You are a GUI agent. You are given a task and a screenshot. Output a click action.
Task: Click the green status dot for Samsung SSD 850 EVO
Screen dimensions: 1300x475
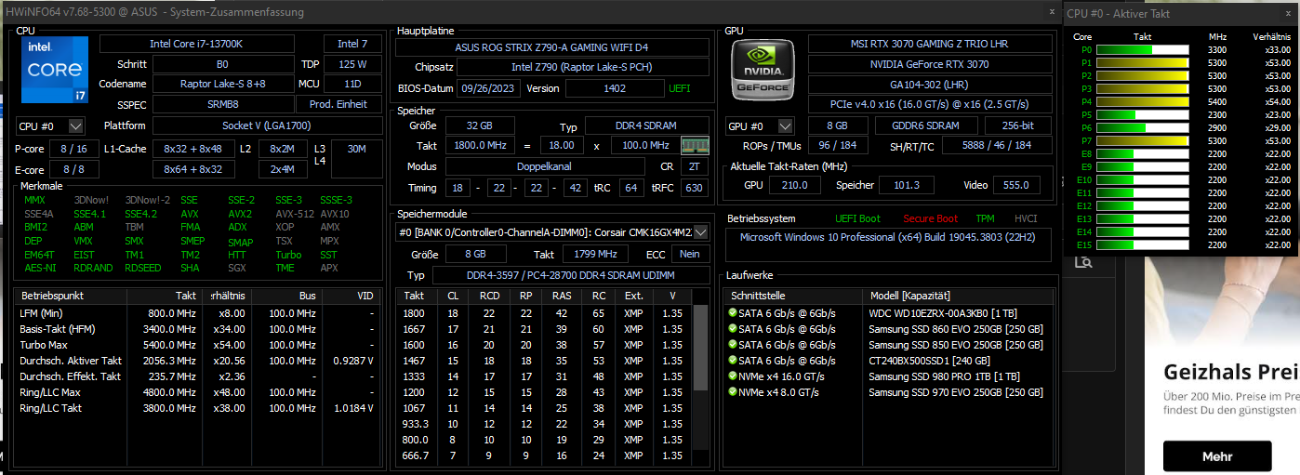[732, 344]
